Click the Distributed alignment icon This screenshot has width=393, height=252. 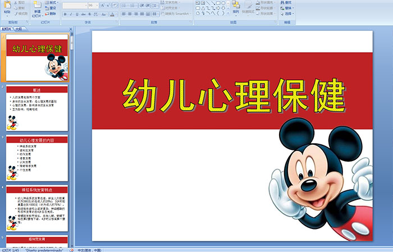coord(148,14)
